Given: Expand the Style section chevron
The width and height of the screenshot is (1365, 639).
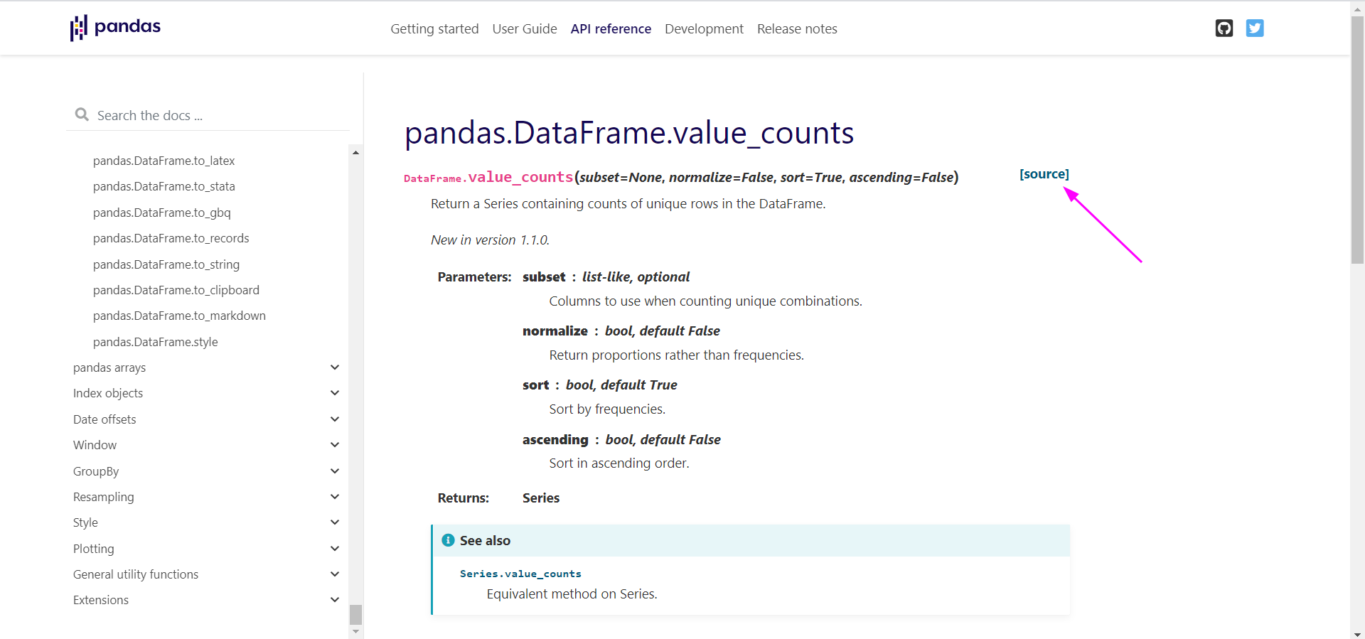Looking at the screenshot, I should [x=335, y=522].
